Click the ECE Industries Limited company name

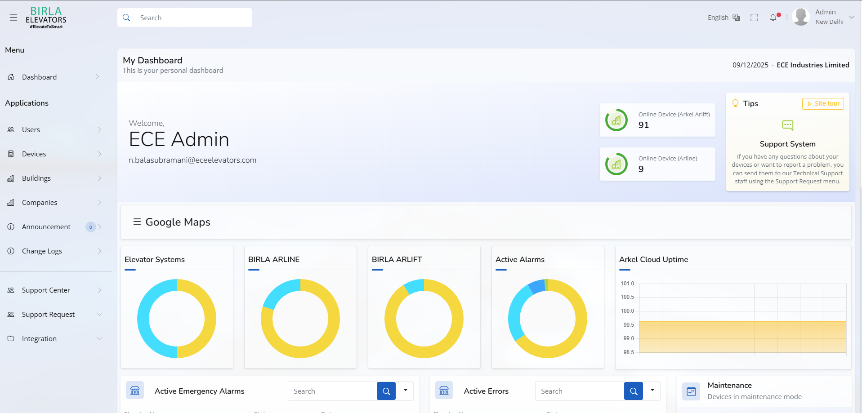point(813,65)
